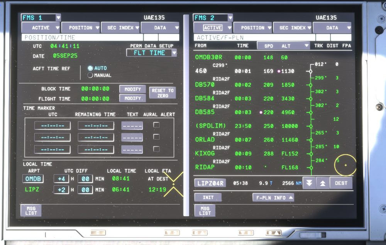This screenshot has height=245, width=386.
Task: Click the DEST button beside 2566 NM
Action: pos(341,182)
